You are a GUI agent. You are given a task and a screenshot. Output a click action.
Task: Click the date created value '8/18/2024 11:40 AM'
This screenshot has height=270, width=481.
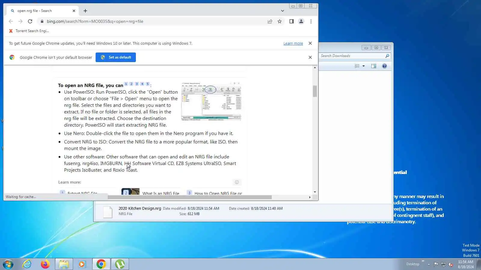267,208
